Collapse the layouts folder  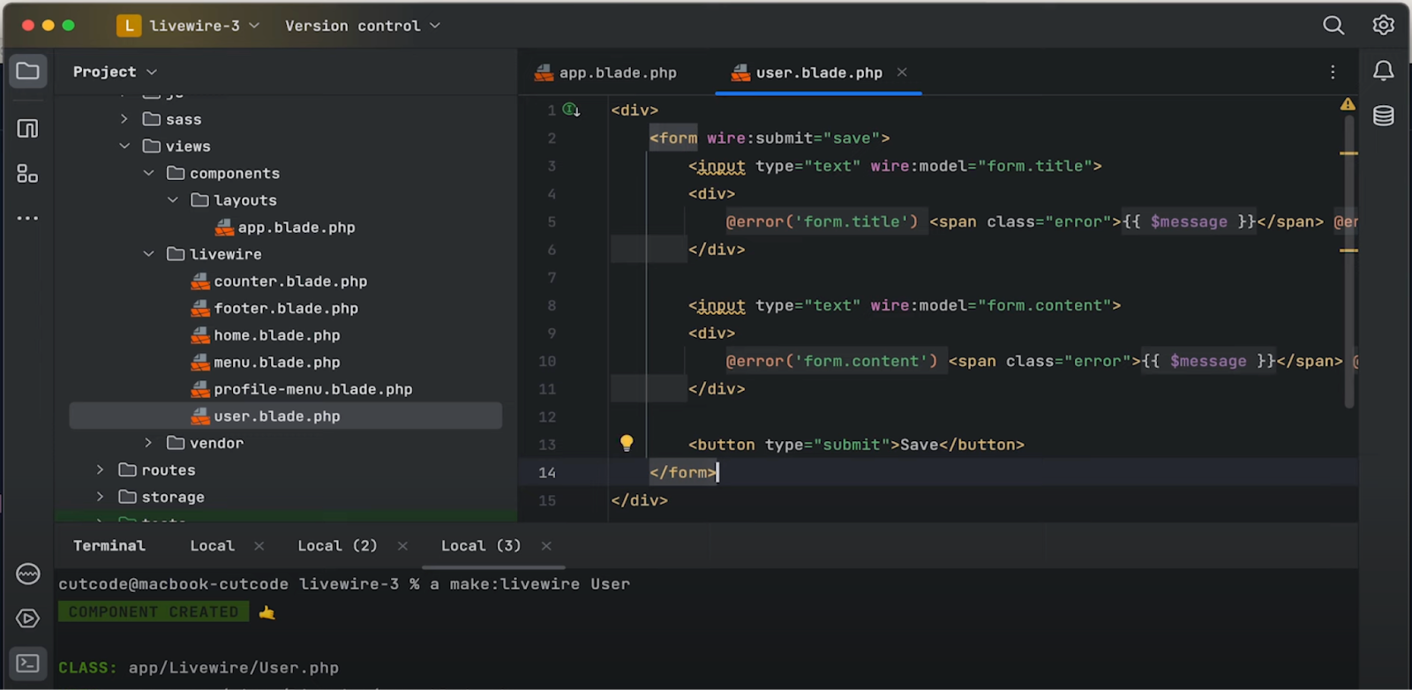pos(172,200)
